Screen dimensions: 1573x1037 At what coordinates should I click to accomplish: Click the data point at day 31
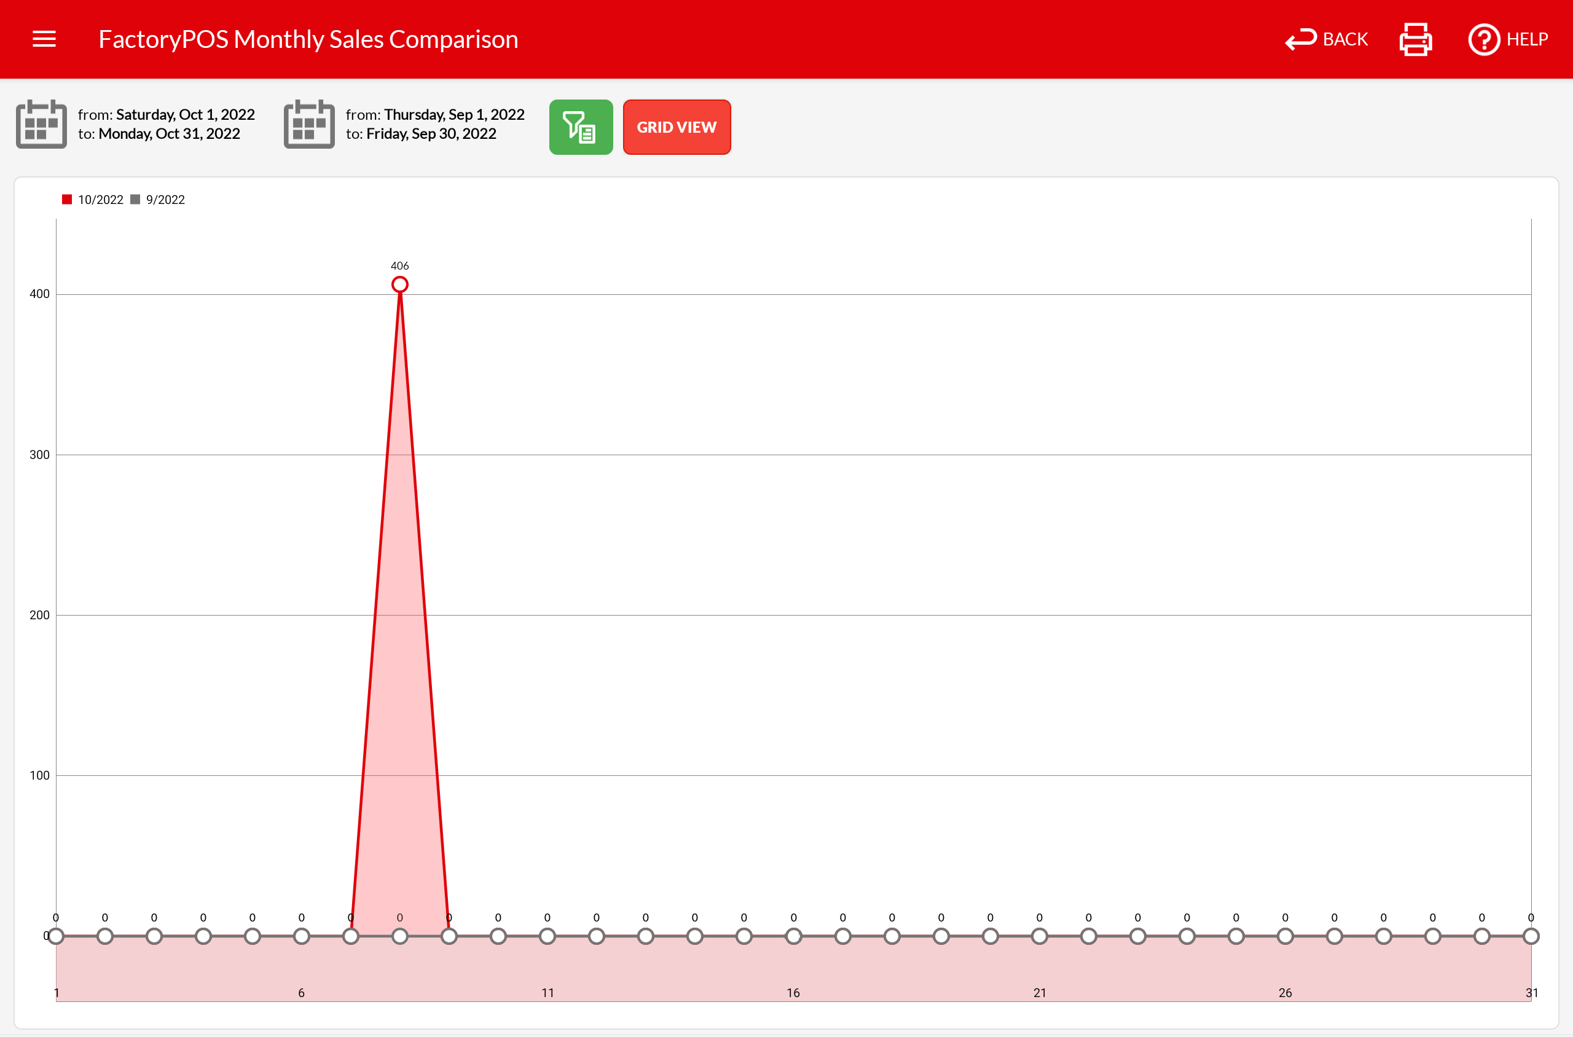coord(1531,936)
